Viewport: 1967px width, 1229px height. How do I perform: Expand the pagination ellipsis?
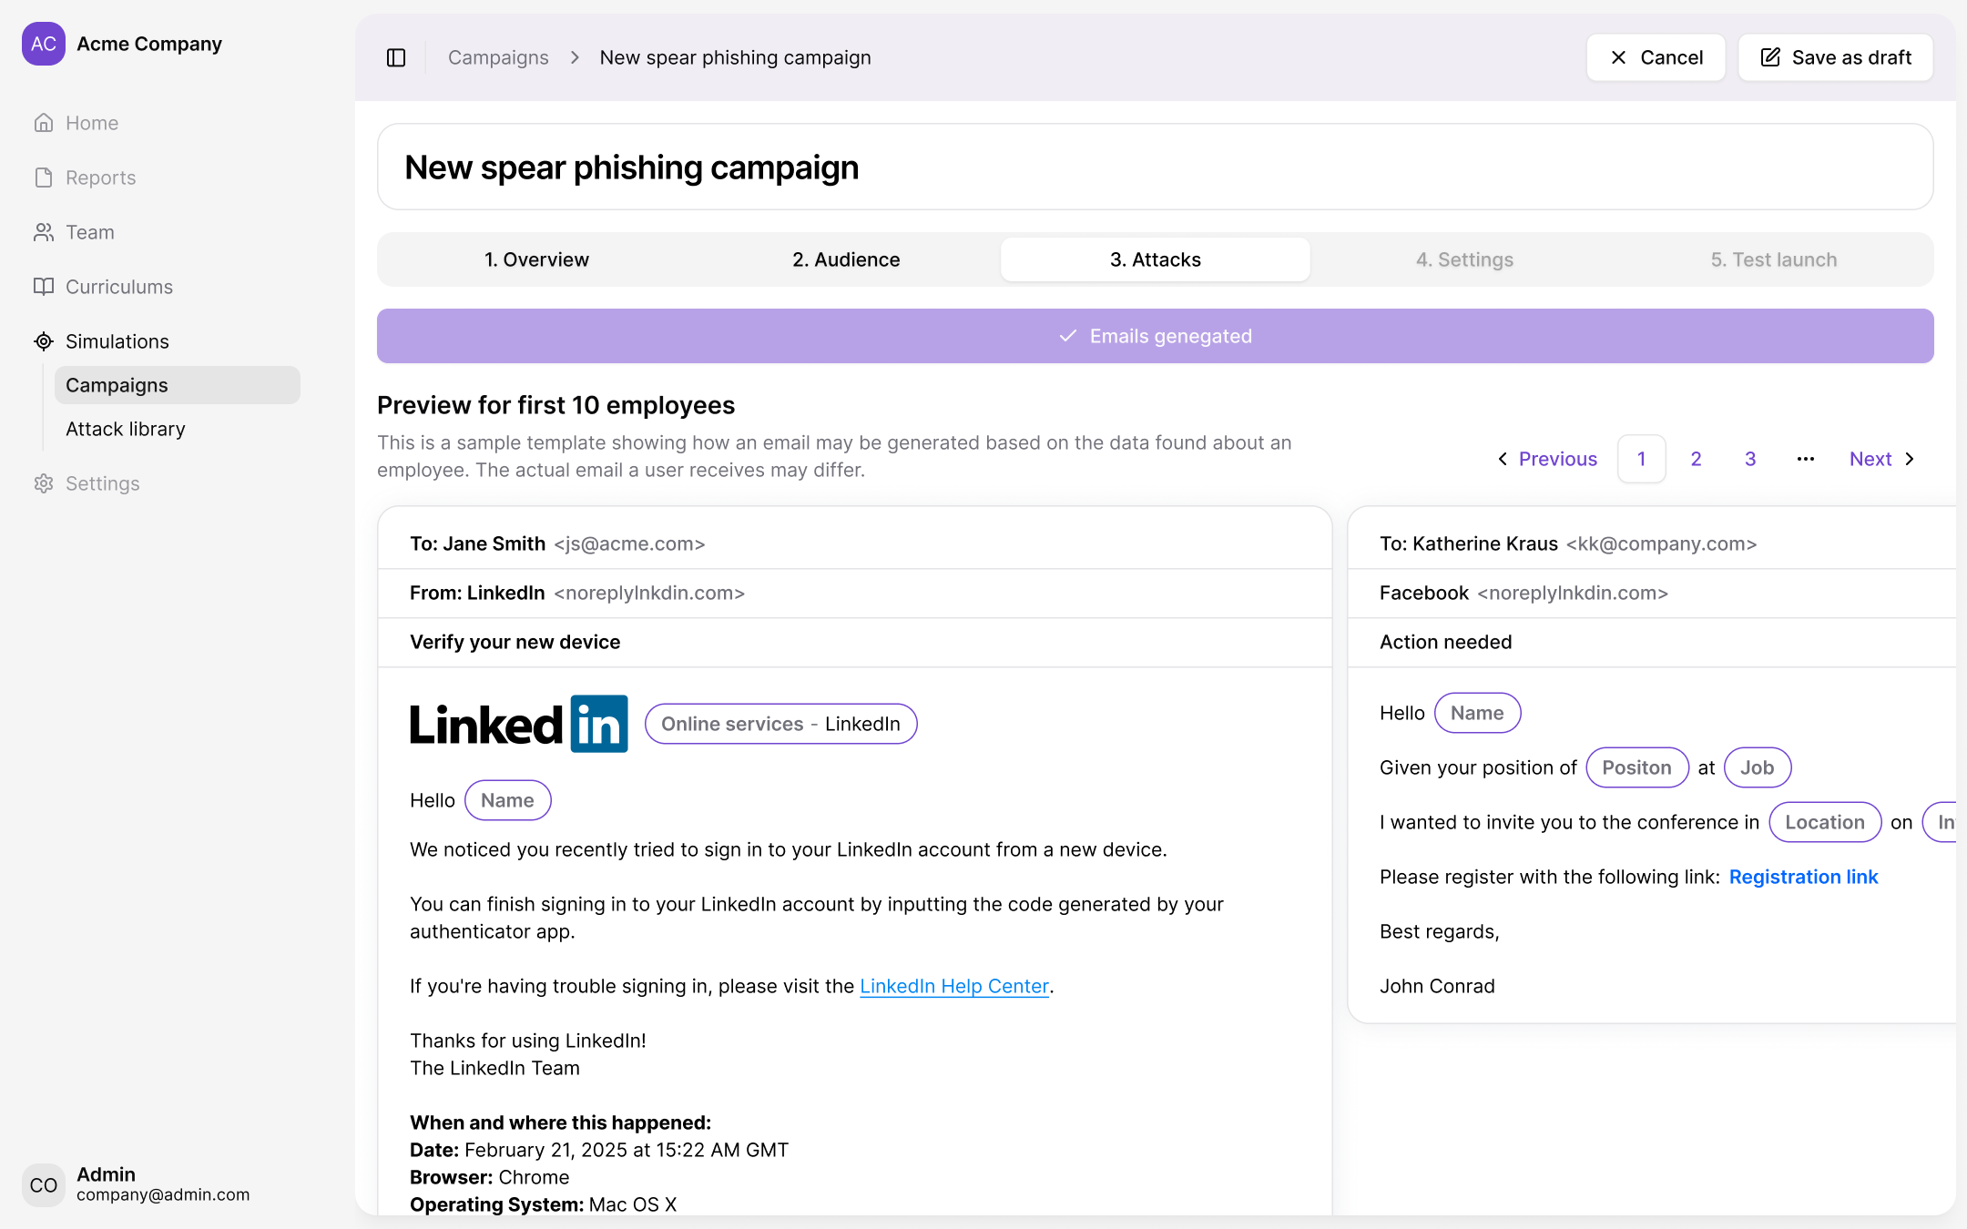1806,459
